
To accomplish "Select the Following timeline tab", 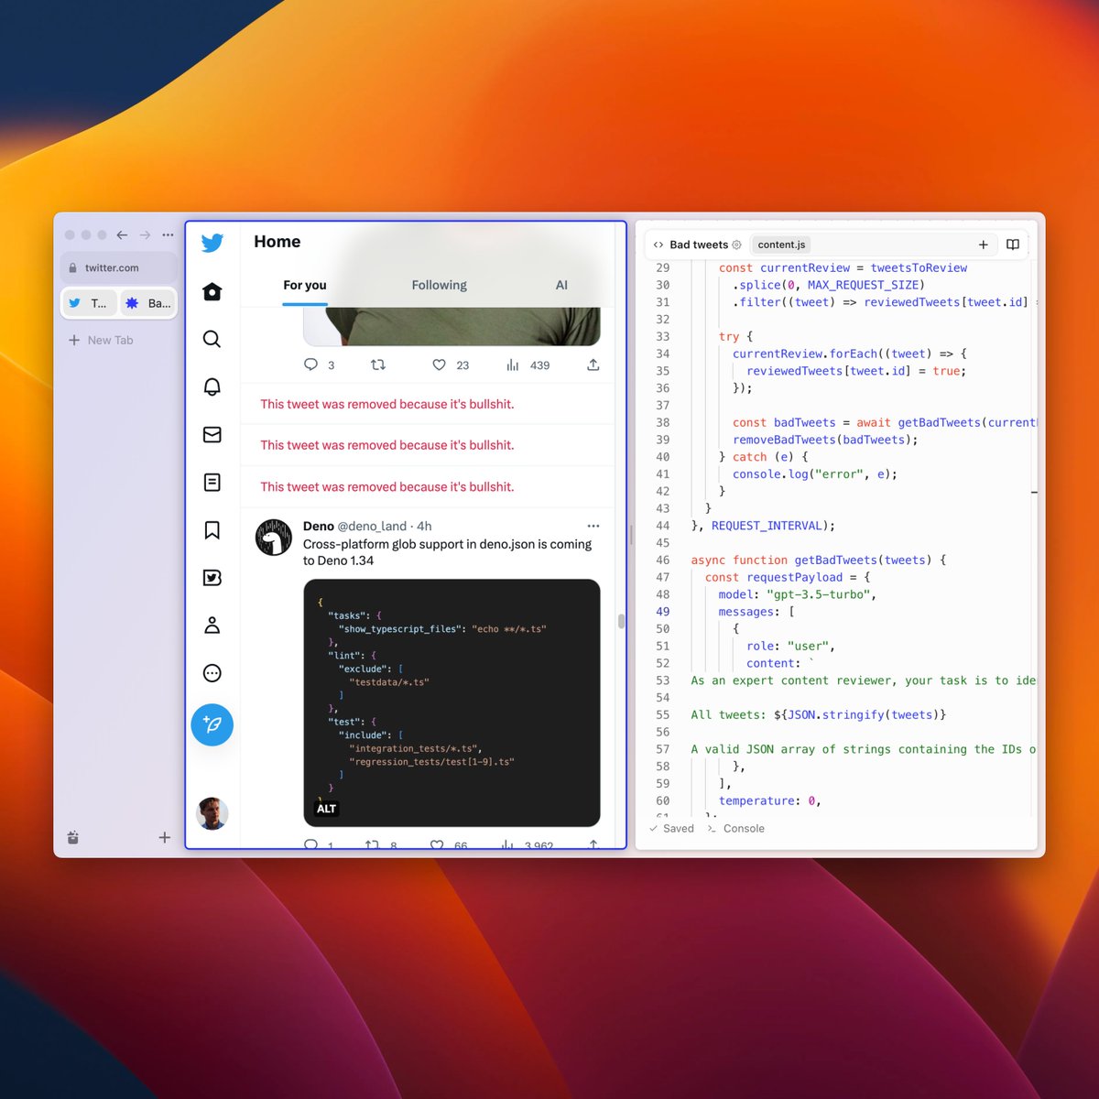I will [439, 286].
